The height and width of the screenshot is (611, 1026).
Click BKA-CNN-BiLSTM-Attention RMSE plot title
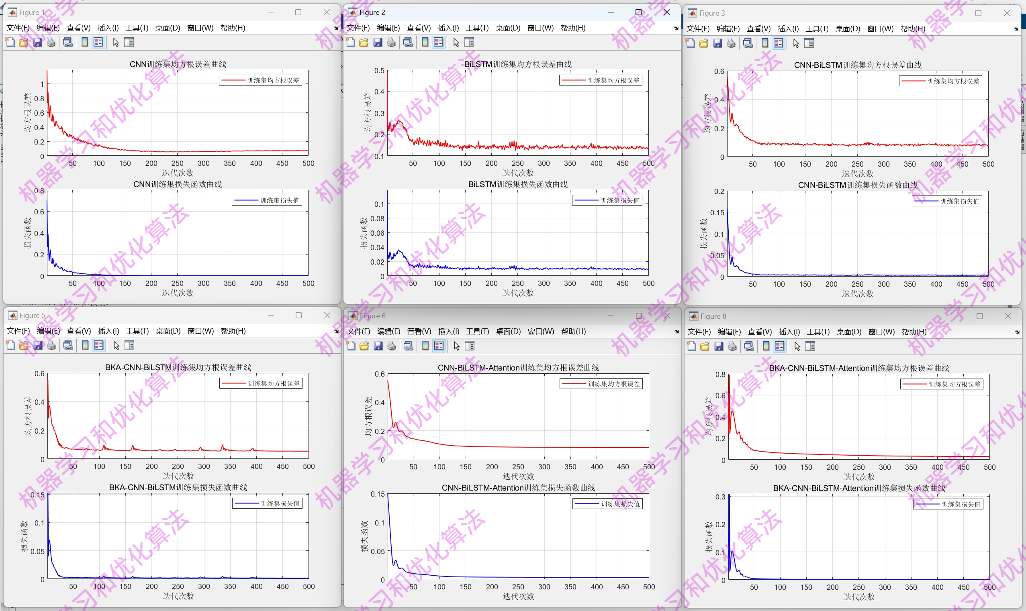tap(859, 368)
